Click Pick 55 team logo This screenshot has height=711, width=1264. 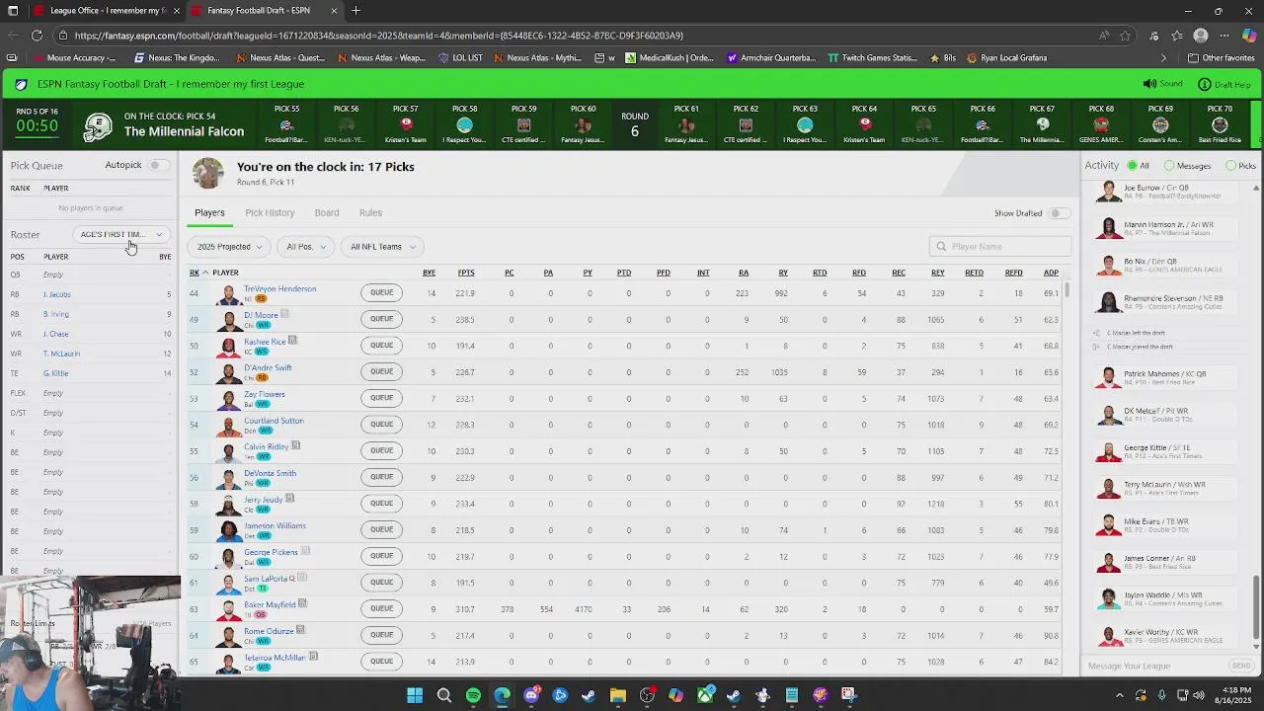(x=286, y=125)
